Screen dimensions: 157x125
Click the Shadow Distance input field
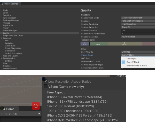click(138, 31)
